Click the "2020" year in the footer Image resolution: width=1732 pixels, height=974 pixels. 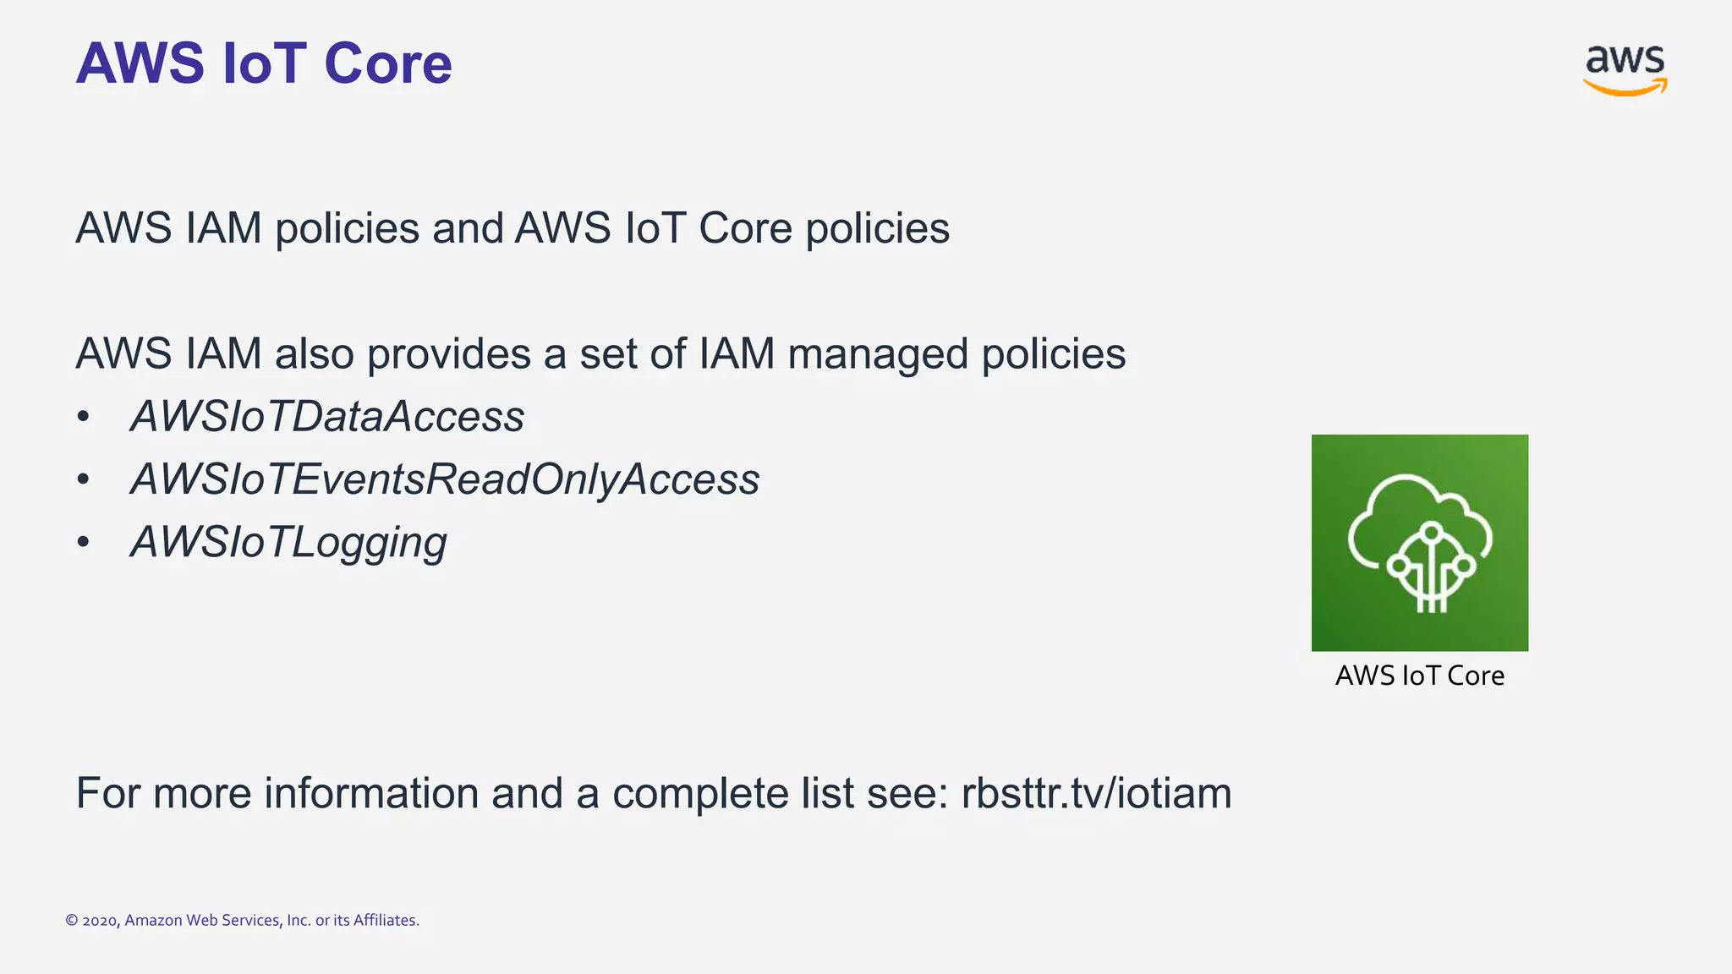101,921
